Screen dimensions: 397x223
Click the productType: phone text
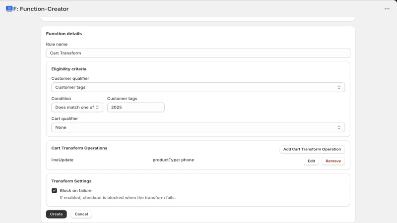(x=173, y=160)
